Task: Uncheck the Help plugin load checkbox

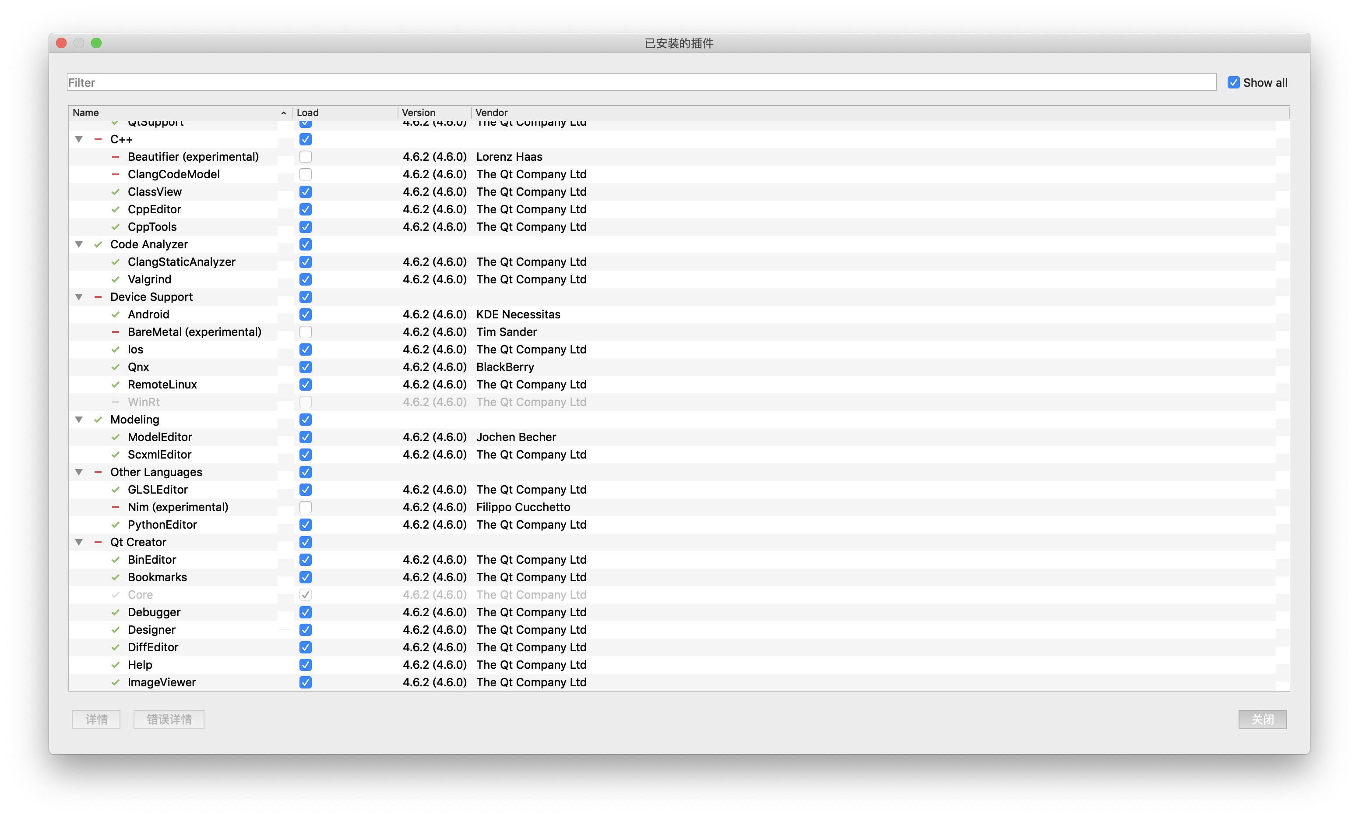Action: coord(306,665)
